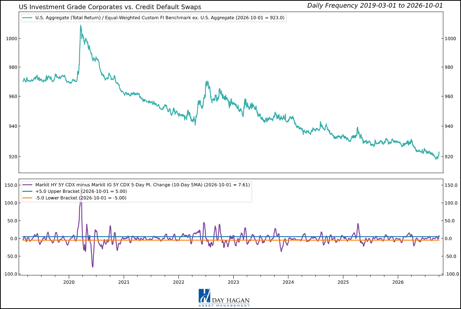Click the Day Hagan logo icon
This screenshot has height=309, width=461.
pyautogui.click(x=204, y=296)
